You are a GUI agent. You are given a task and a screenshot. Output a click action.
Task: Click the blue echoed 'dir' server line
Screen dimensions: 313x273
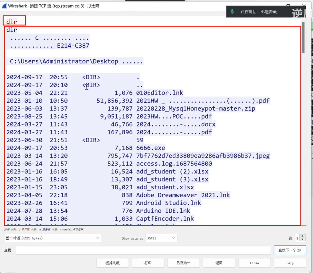coord(12,30)
